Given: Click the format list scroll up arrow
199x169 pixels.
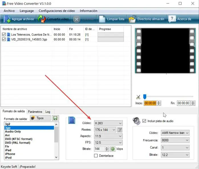Looking at the screenshot, I should (x=56, y=125).
